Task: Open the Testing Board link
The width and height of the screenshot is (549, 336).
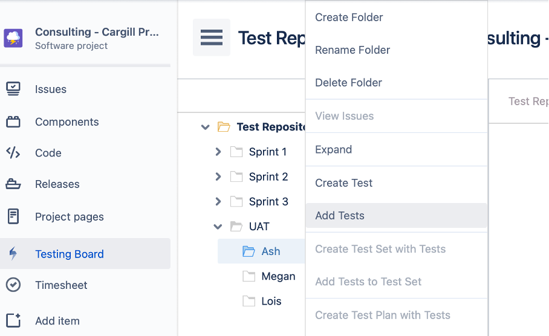Action: click(70, 254)
